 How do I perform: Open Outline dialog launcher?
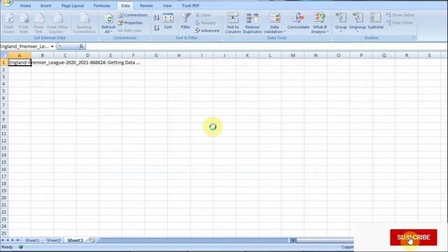coord(414,37)
